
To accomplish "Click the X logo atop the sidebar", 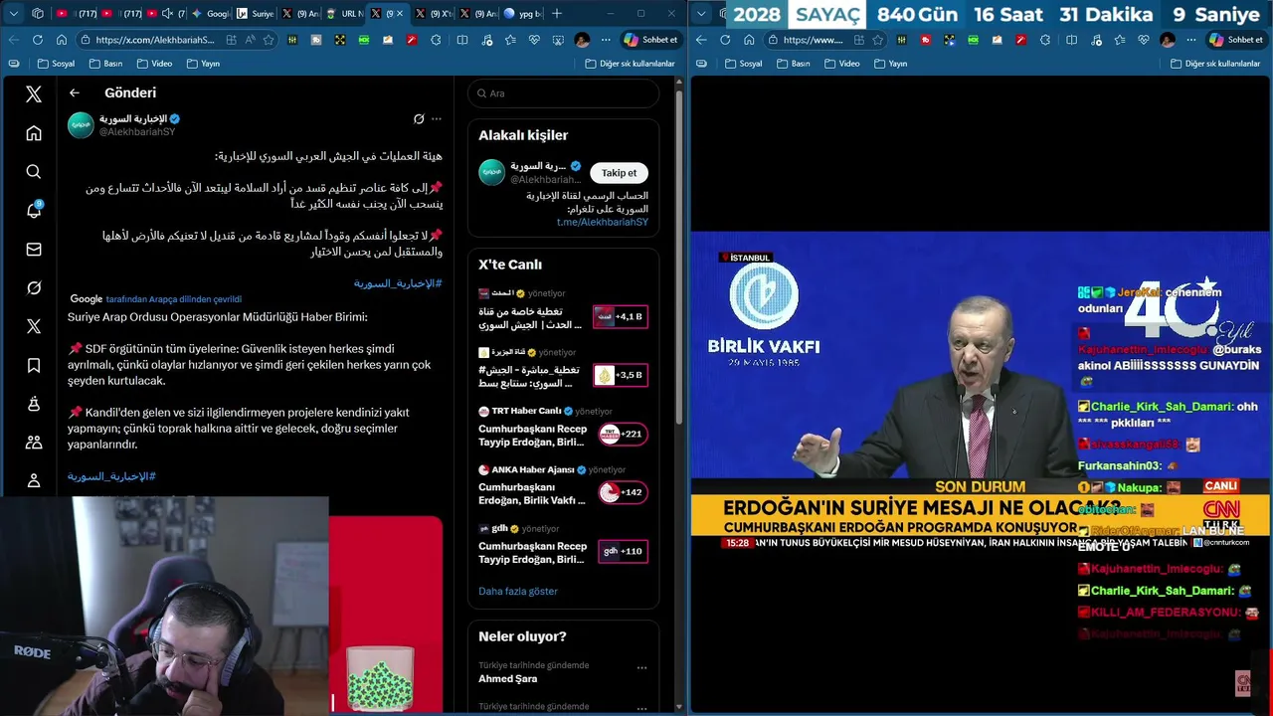I will point(34,93).
